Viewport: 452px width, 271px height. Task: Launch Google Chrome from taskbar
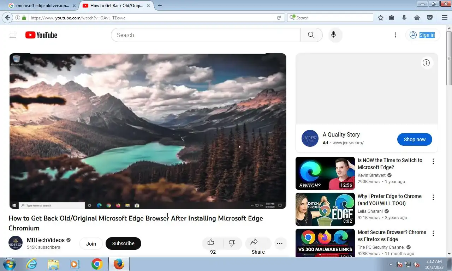click(97, 264)
